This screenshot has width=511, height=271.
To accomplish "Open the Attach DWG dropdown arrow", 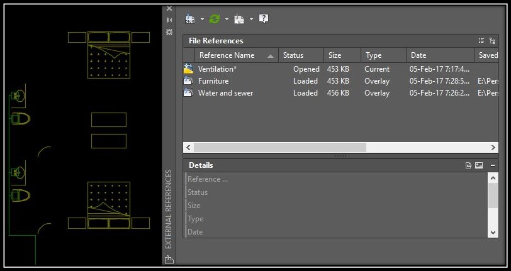I will (202, 19).
